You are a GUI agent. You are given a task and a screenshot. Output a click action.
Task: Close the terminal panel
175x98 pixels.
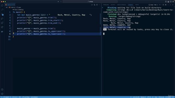(x=173, y=5)
